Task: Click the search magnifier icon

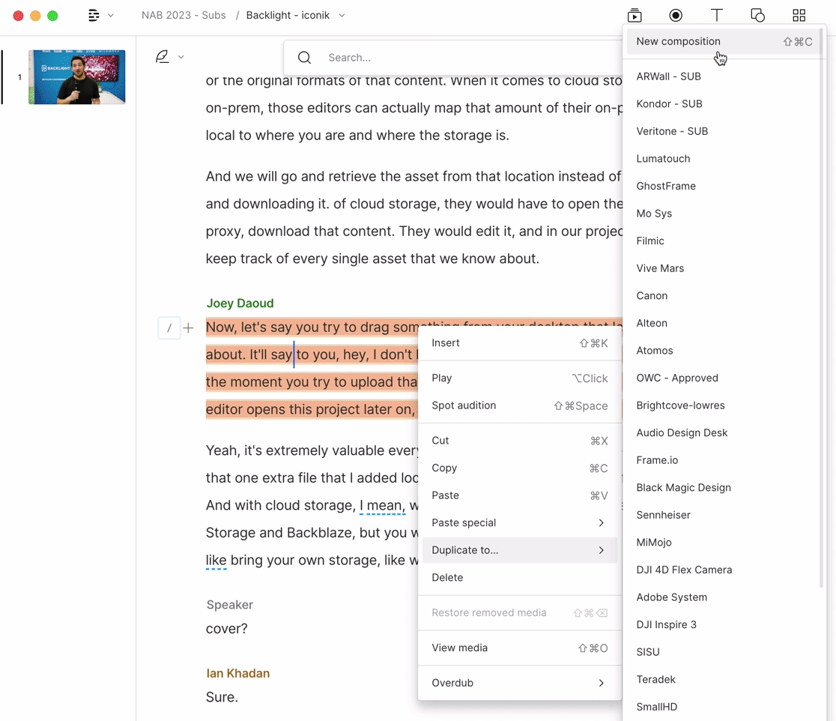Action: click(304, 58)
